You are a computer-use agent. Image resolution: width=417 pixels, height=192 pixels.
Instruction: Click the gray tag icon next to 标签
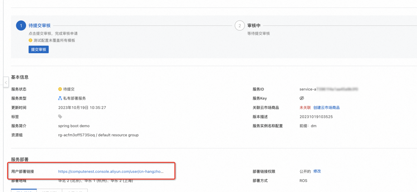[x=60, y=117]
